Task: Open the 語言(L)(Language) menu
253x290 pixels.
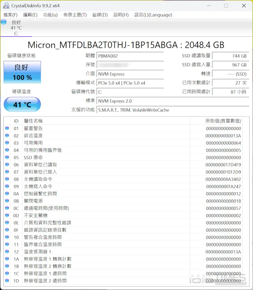Action: [x=153, y=15]
